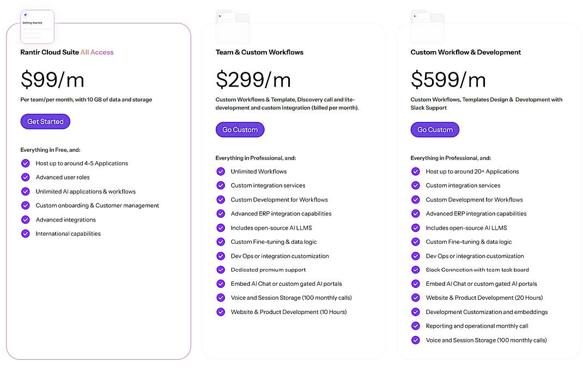Click the Reporting and operational monthly call item
This screenshot has width=583, height=369.
point(477,325)
